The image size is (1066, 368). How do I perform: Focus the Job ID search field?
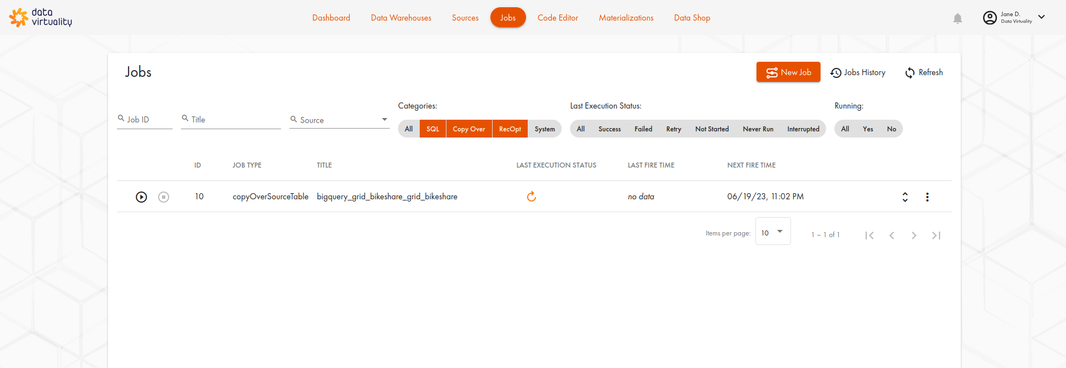(x=148, y=120)
